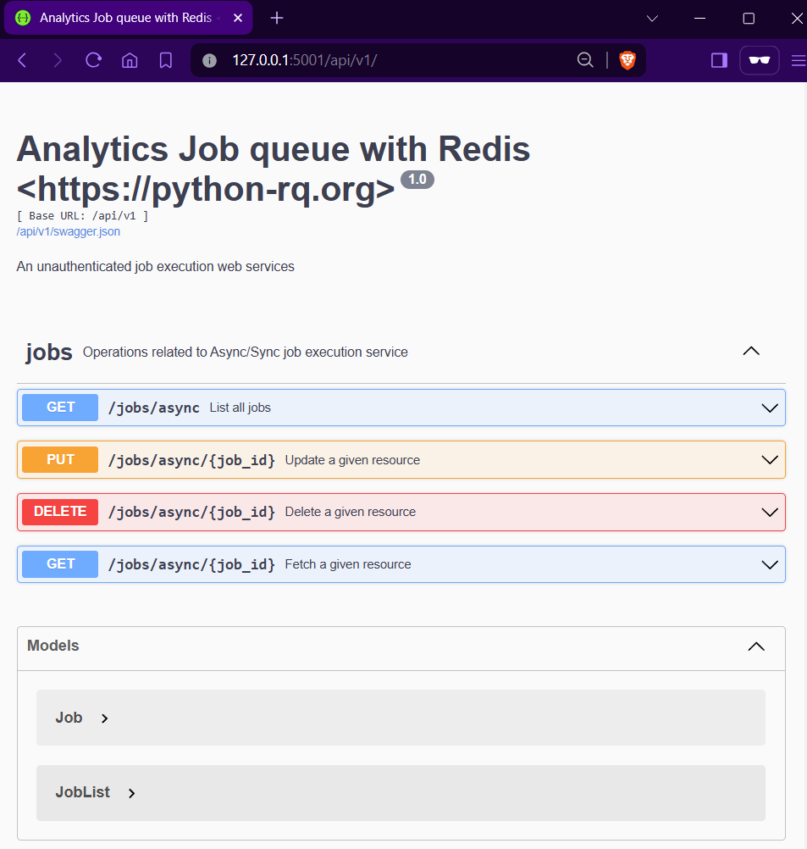This screenshot has height=849, width=807.
Task: Maximize the browser window
Action: [x=749, y=19]
